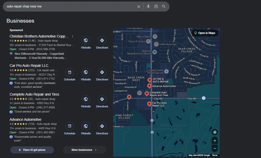This screenshot has width=261, height=158.
Task: Get directions to Advance Automotive
Action: point(102,126)
